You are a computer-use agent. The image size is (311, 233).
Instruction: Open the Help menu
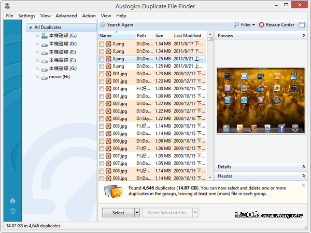(x=121, y=16)
